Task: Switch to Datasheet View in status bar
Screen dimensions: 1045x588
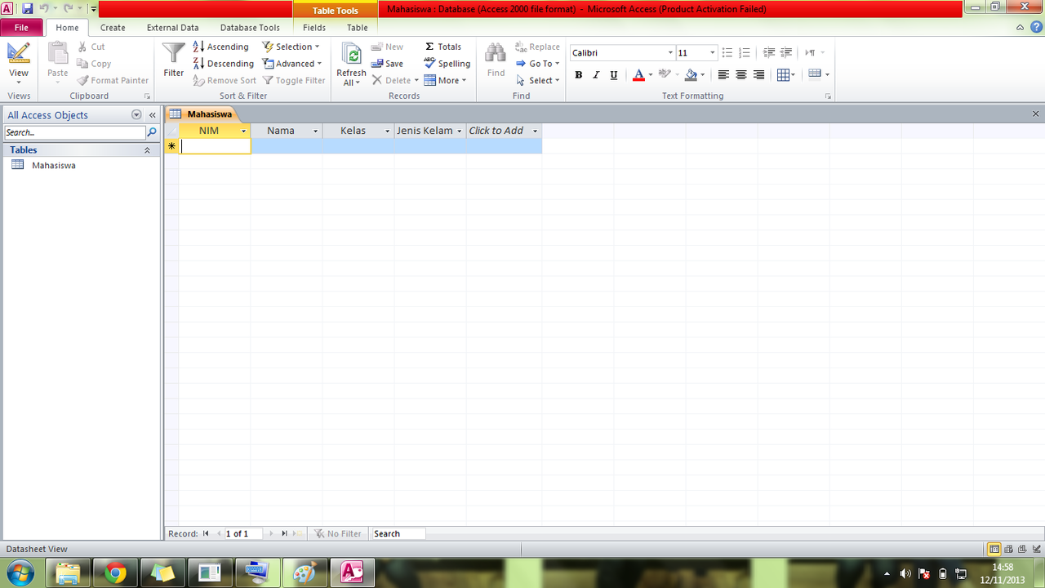Action: 994,549
